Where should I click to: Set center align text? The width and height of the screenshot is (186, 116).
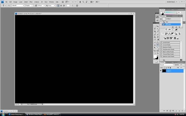point(61,6)
